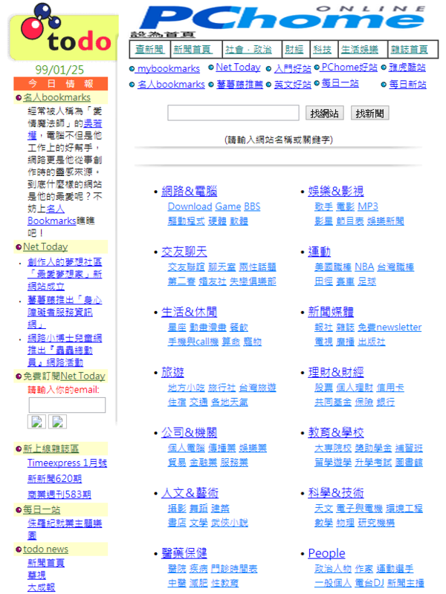Open the 入門好站 link

tap(292, 68)
